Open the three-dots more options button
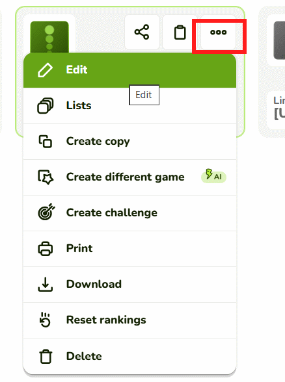 click(x=219, y=32)
